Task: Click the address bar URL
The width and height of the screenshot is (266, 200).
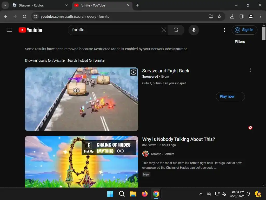Action: click(75, 16)
